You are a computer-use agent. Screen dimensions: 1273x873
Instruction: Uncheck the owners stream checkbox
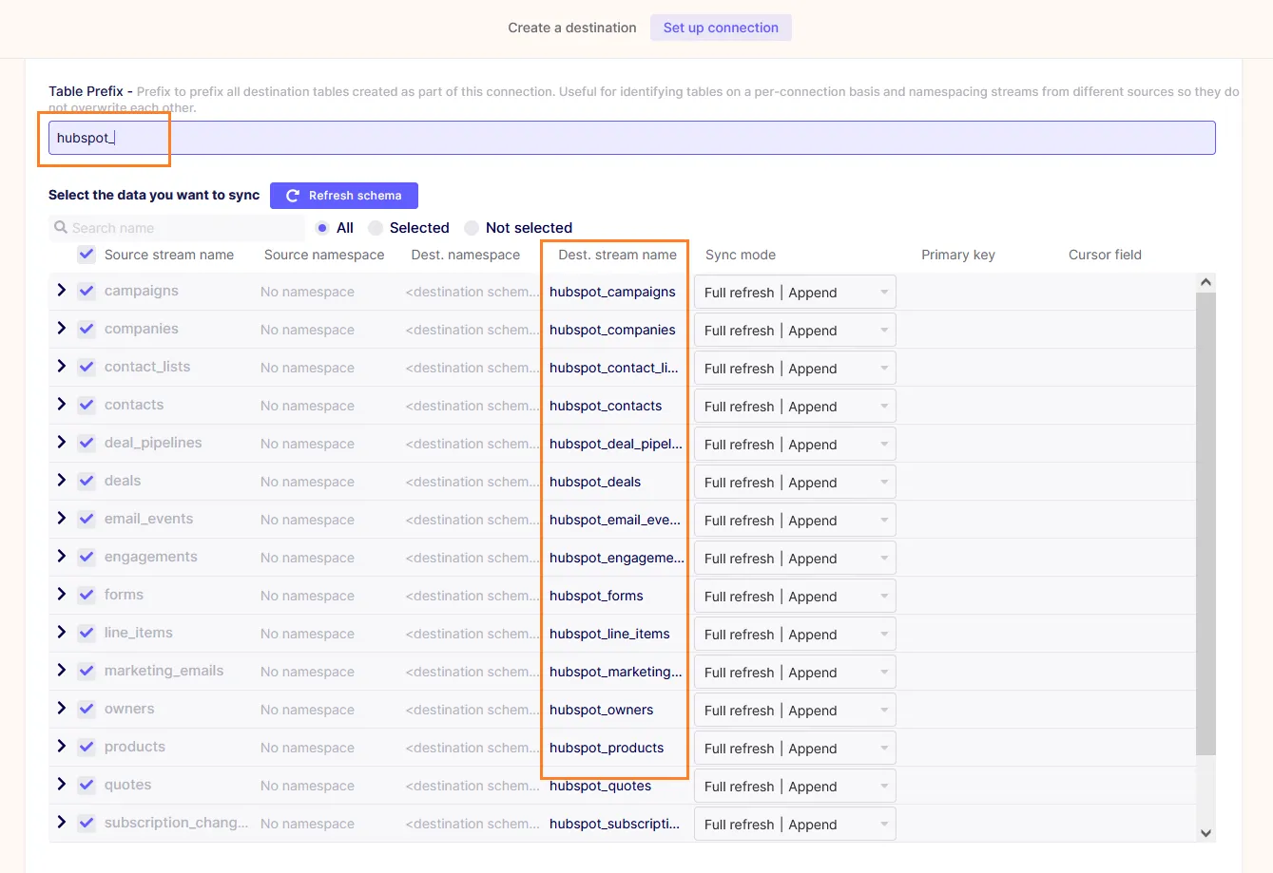coord(87,709)
